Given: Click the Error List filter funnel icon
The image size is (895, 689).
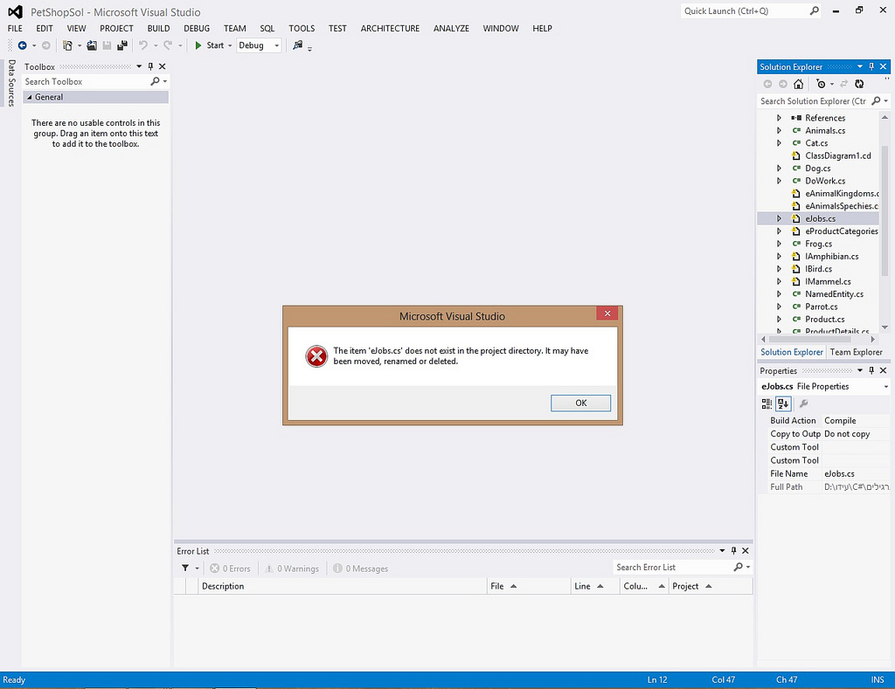Looking at the screenshot, I should click(185, 568).
